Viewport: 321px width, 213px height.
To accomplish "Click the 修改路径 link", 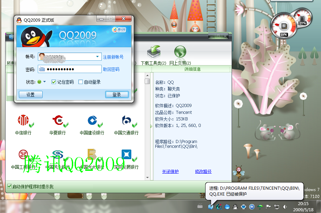I will click(x=203, y=171).
